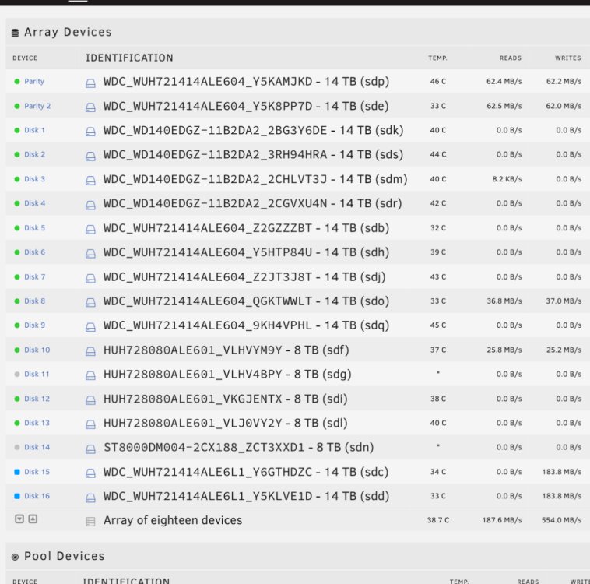Image resolution: width=590 pixels, height=584 pixels.
Task: Open Disk 12 settings link
Action: [x=37, y=399]
